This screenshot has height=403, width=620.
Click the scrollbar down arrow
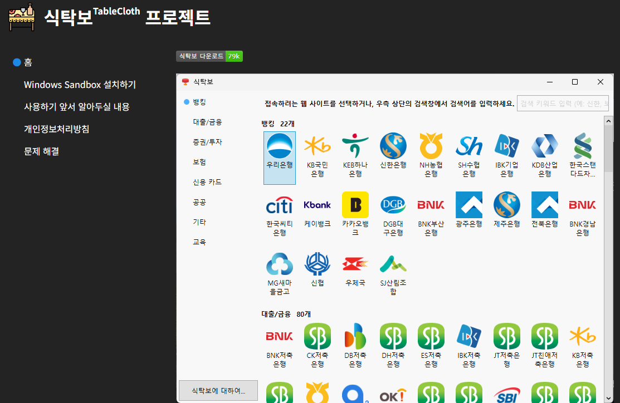pyautogui.click(x=608, y=398)
